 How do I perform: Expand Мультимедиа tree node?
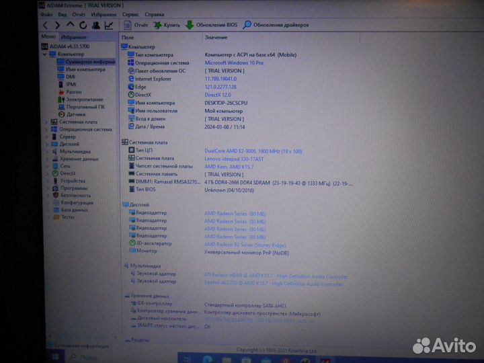[x=47, y=151]
